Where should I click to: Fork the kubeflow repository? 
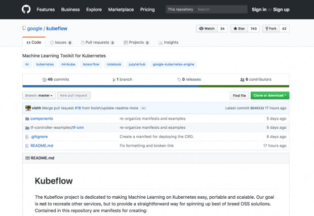point(271,28)
